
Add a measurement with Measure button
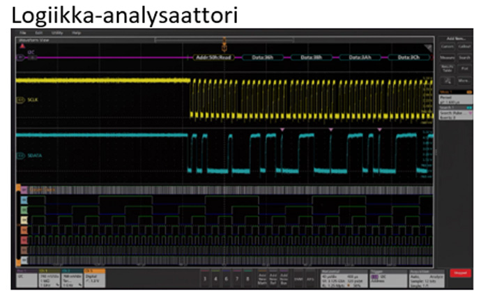click(446, 57)
